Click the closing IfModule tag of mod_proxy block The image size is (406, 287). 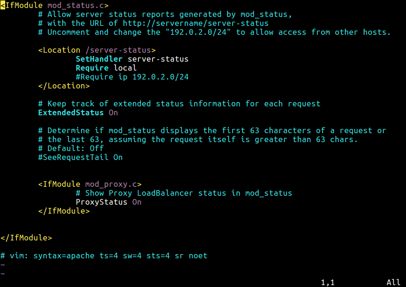pos(64,211)
